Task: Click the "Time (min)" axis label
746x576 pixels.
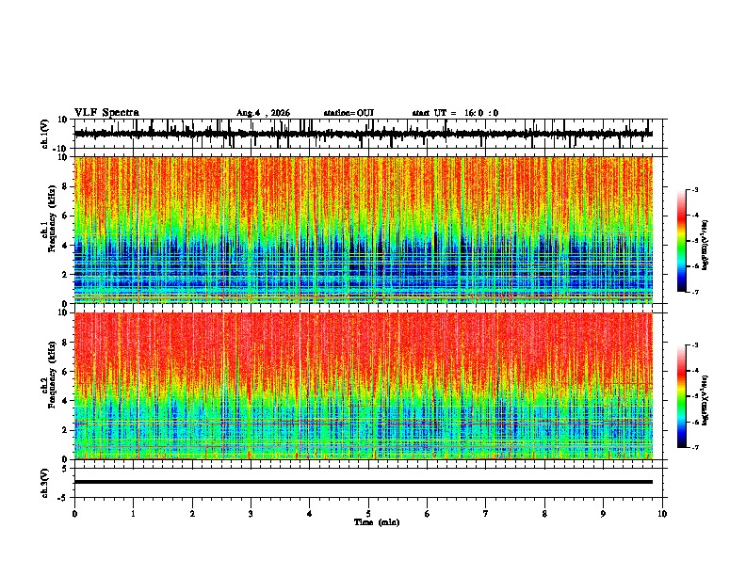Action: tap(377, 522)
